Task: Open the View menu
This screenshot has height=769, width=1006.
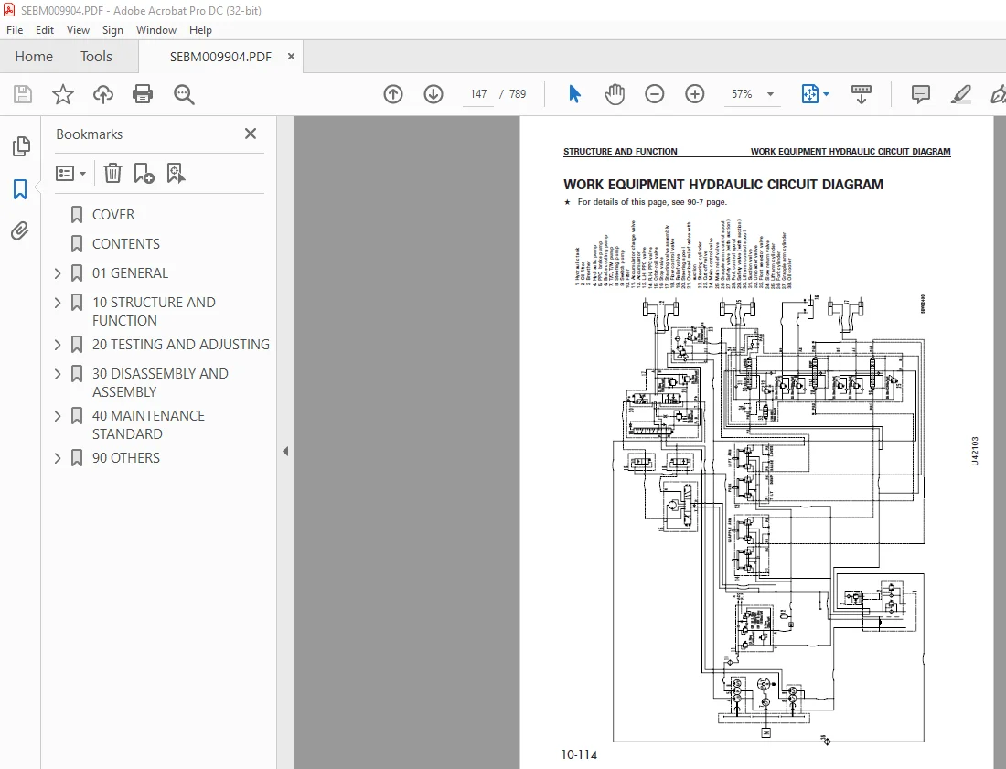Action: (78, 30)
